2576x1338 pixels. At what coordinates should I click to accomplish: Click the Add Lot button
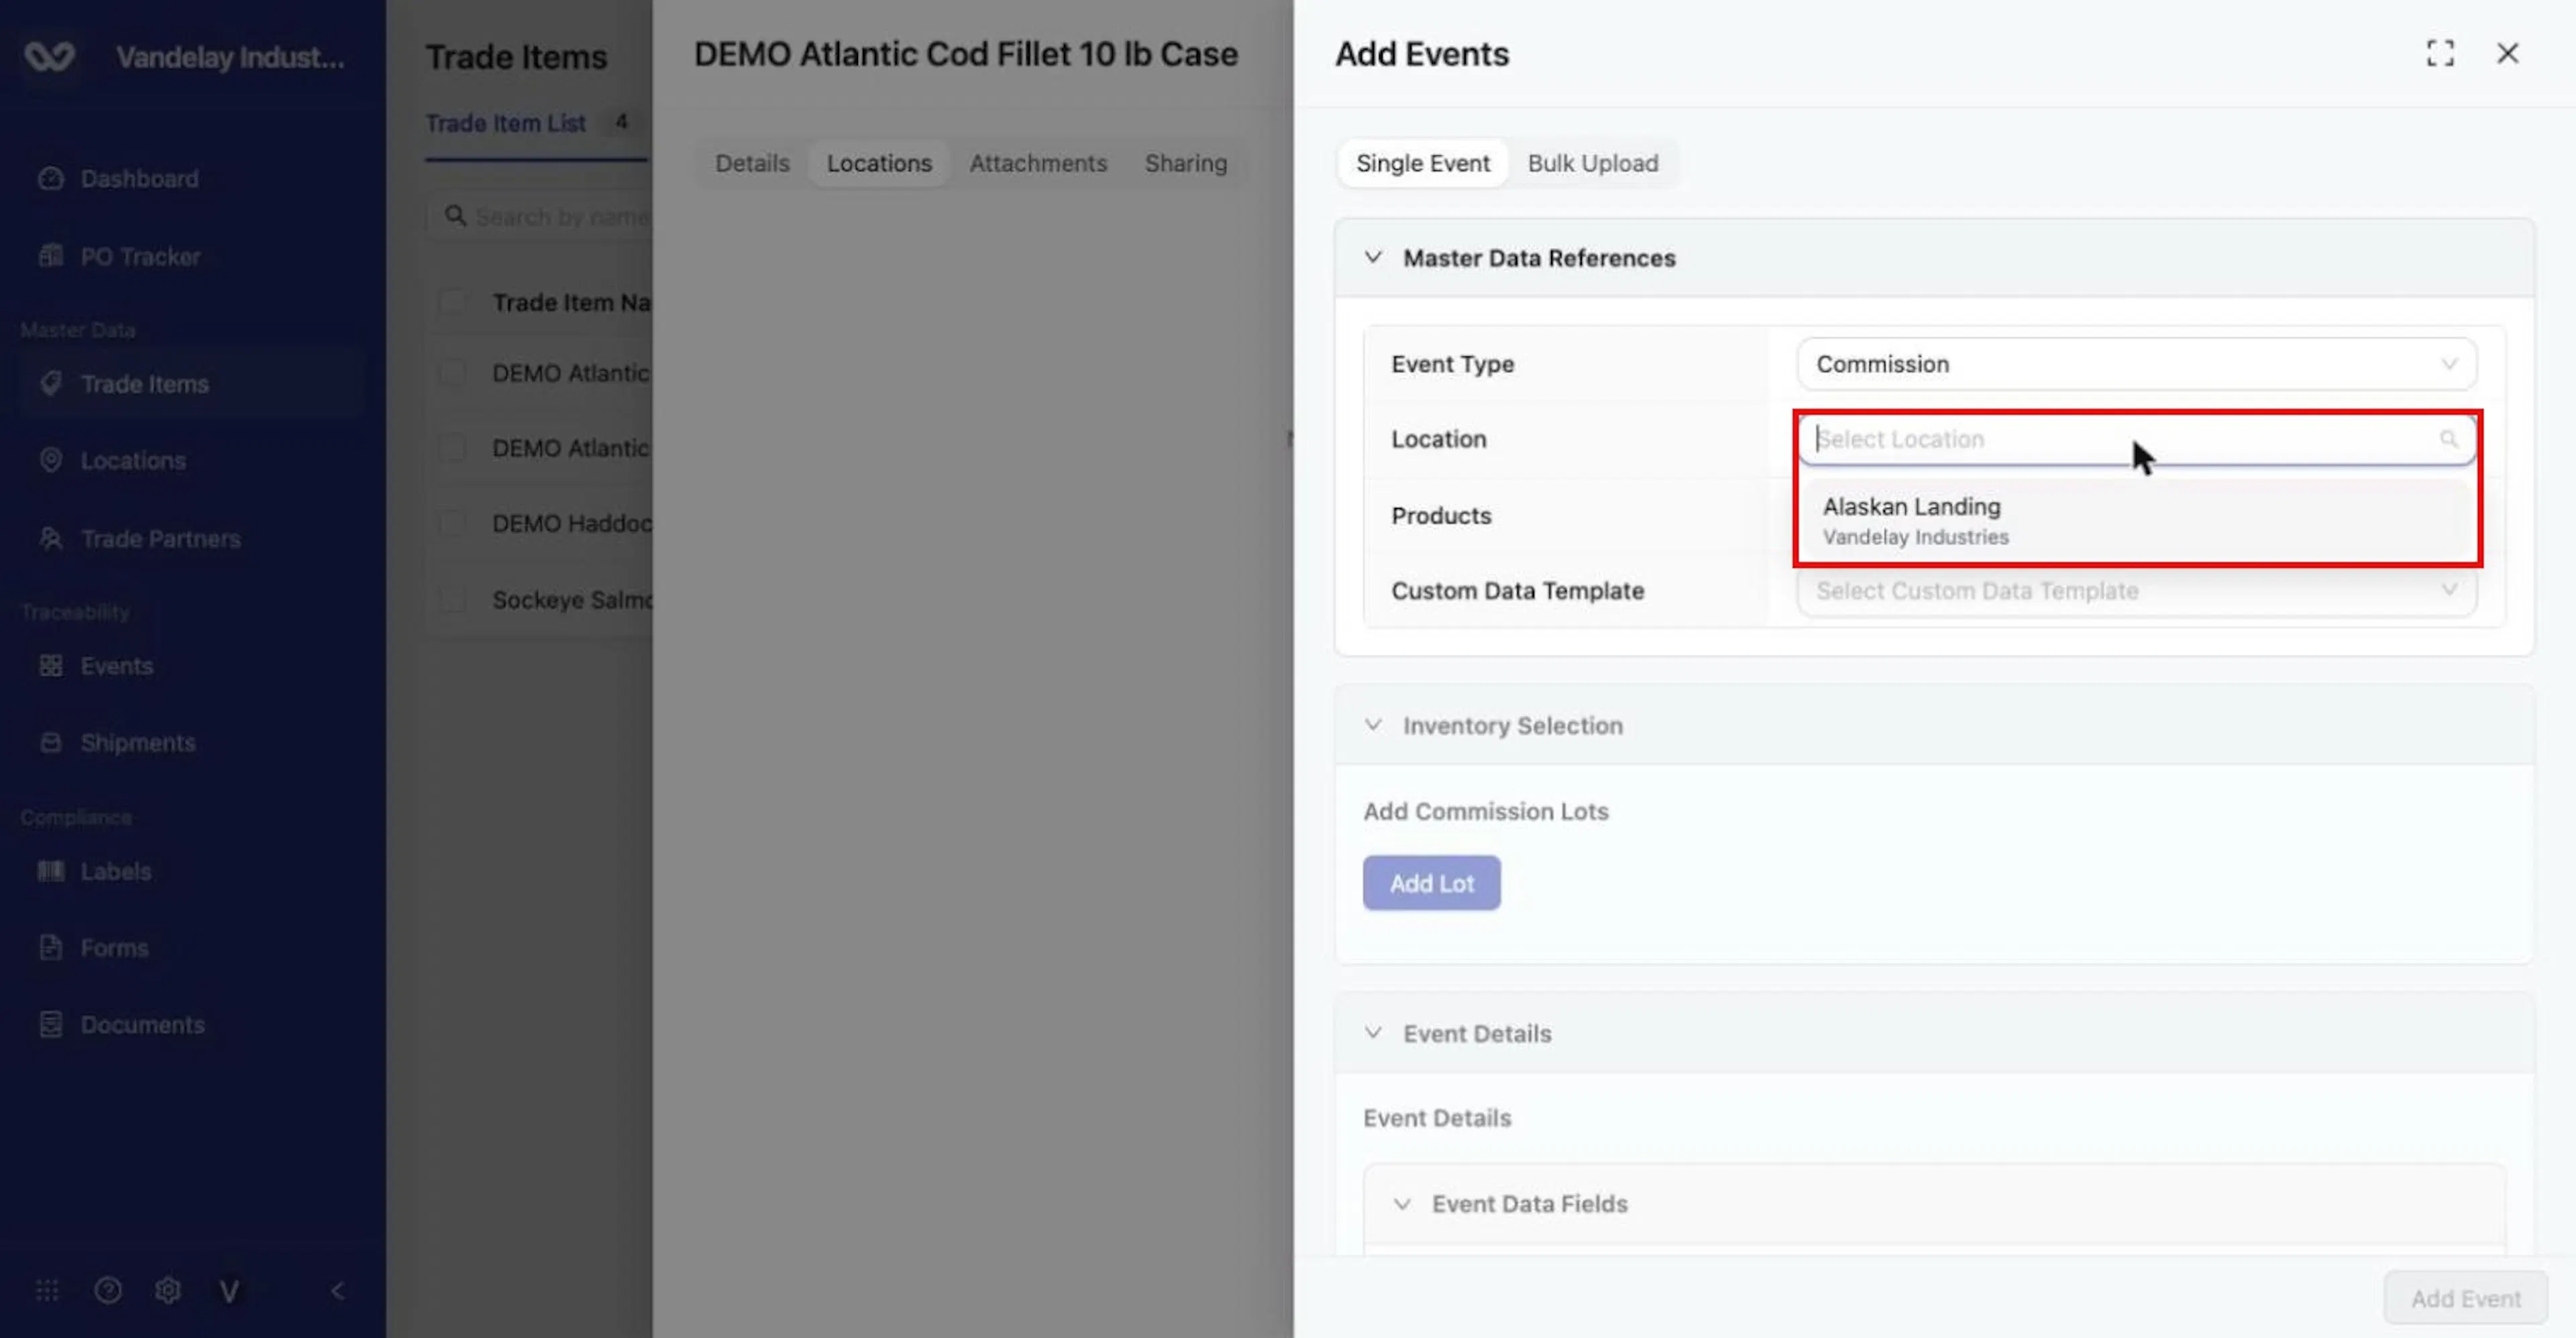click(1431, 882)
